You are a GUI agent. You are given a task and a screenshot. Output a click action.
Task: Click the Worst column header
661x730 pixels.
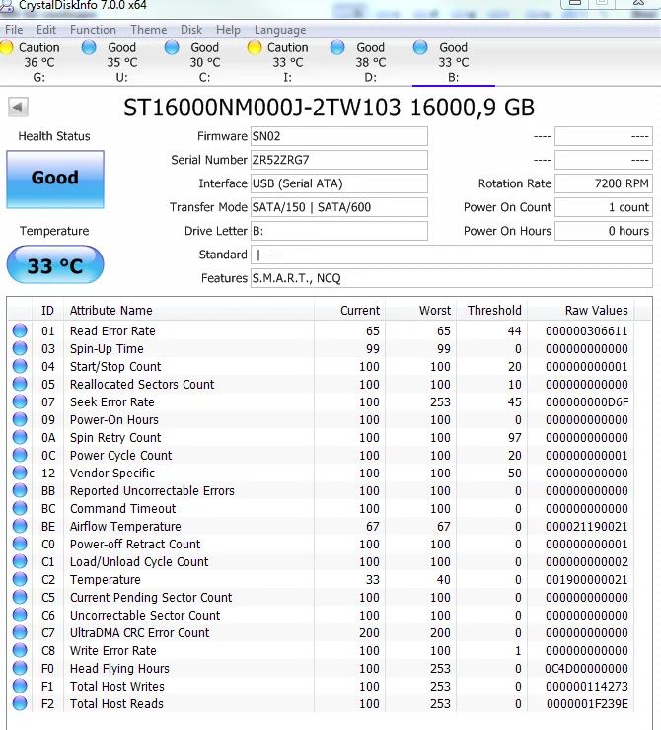point(421,311)
